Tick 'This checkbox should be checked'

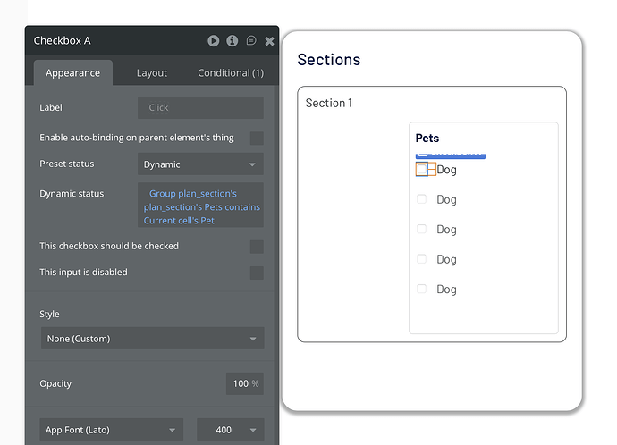[x=257, y=247]
